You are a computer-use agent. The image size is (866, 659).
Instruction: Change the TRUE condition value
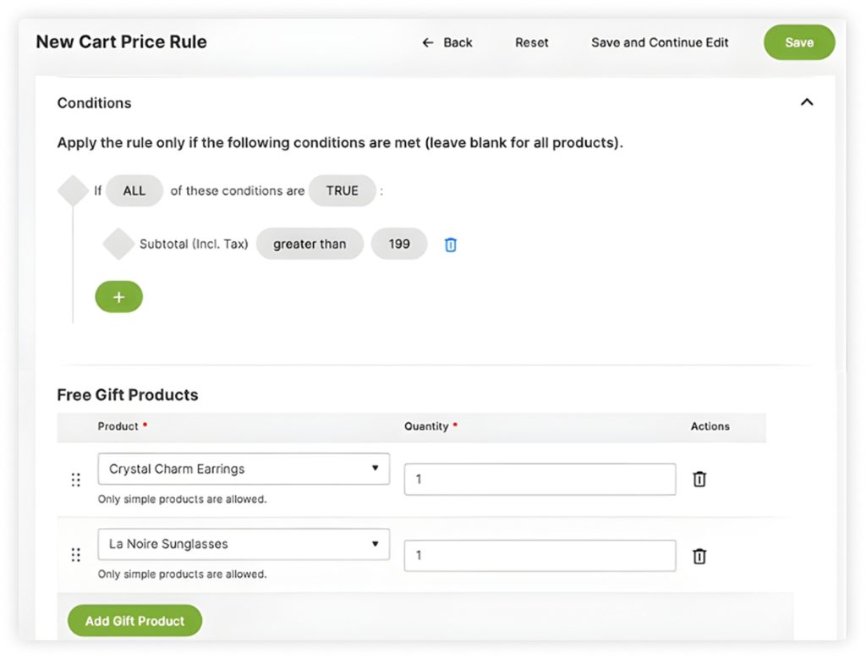[343, 190]
